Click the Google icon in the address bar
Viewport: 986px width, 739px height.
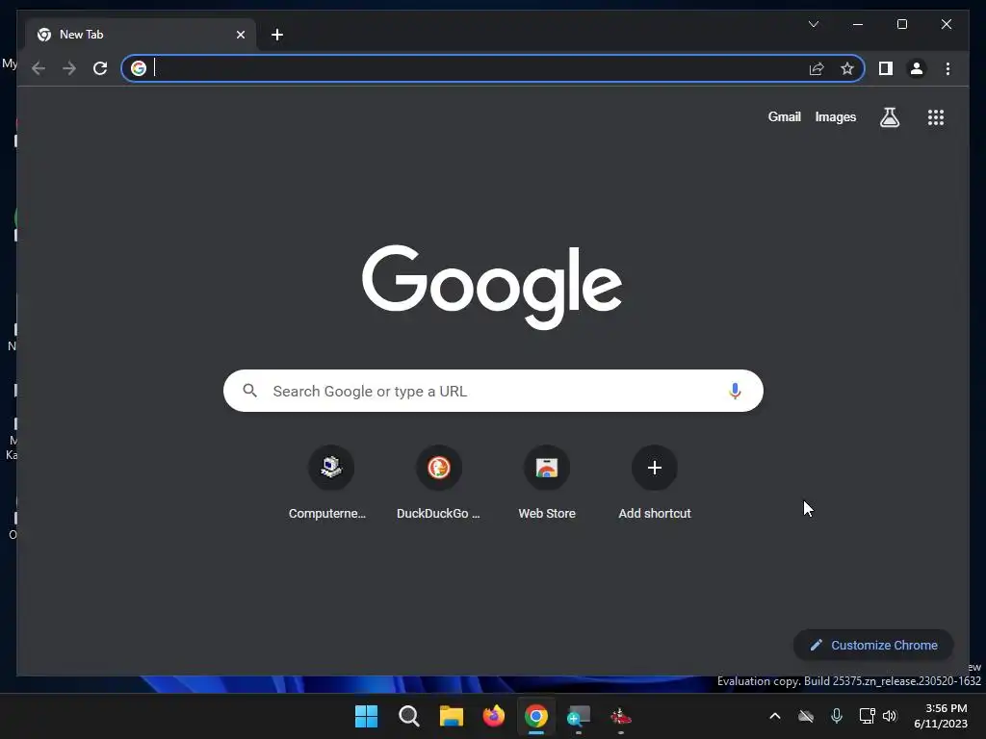(x=139, y=68)
